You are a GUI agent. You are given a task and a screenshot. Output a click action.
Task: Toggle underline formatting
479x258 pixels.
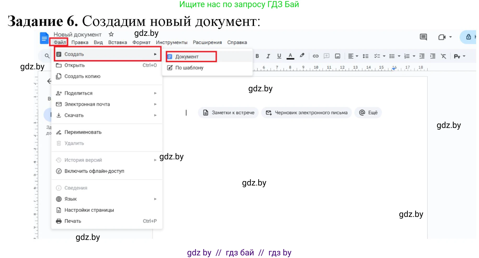[x=279, y=56]
